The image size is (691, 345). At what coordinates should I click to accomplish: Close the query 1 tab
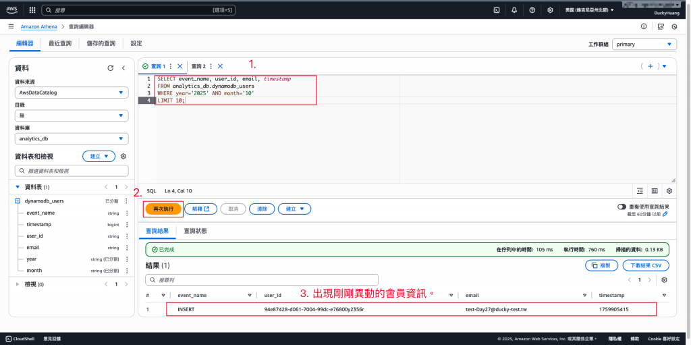[179, 66]
